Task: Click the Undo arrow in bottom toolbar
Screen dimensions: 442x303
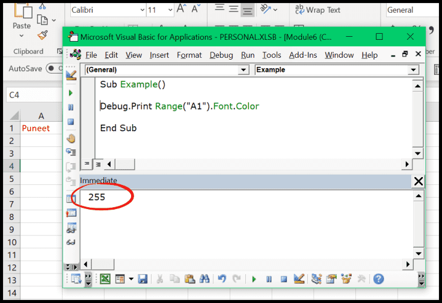Action: (x=221, y=279)
